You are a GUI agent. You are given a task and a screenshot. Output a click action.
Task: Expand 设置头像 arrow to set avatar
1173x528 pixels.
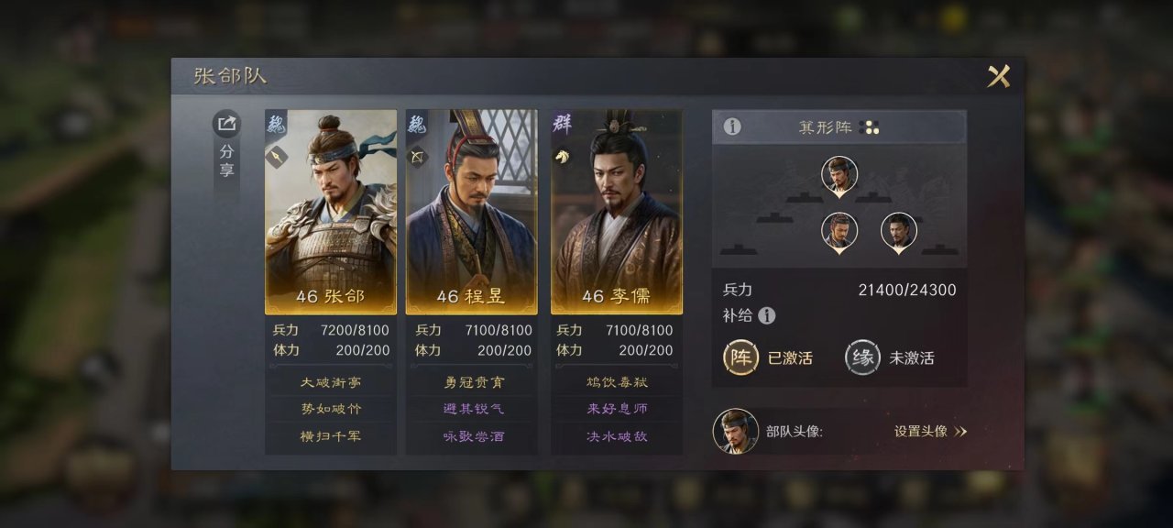click(960, 432)
